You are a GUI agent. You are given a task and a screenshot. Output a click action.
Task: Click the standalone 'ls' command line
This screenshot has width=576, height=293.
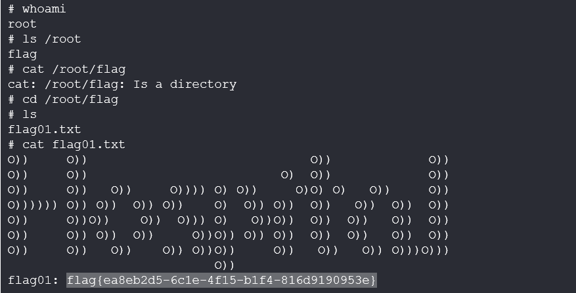point(22,115)
